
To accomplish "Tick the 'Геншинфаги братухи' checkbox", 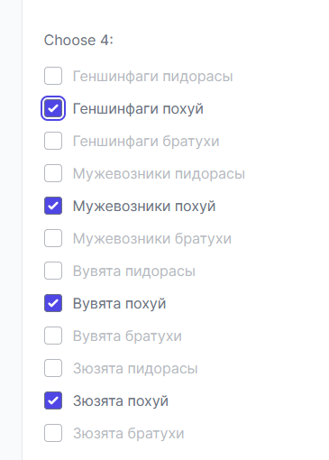I will point(53,141).
